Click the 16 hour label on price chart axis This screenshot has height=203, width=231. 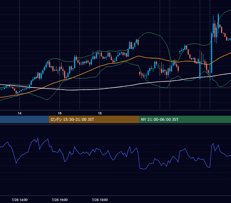pos(59,113)
